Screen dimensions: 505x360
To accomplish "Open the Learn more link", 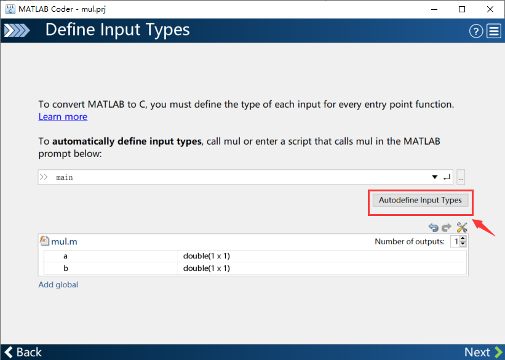I will pyautogui.click(x=63, y=117).
